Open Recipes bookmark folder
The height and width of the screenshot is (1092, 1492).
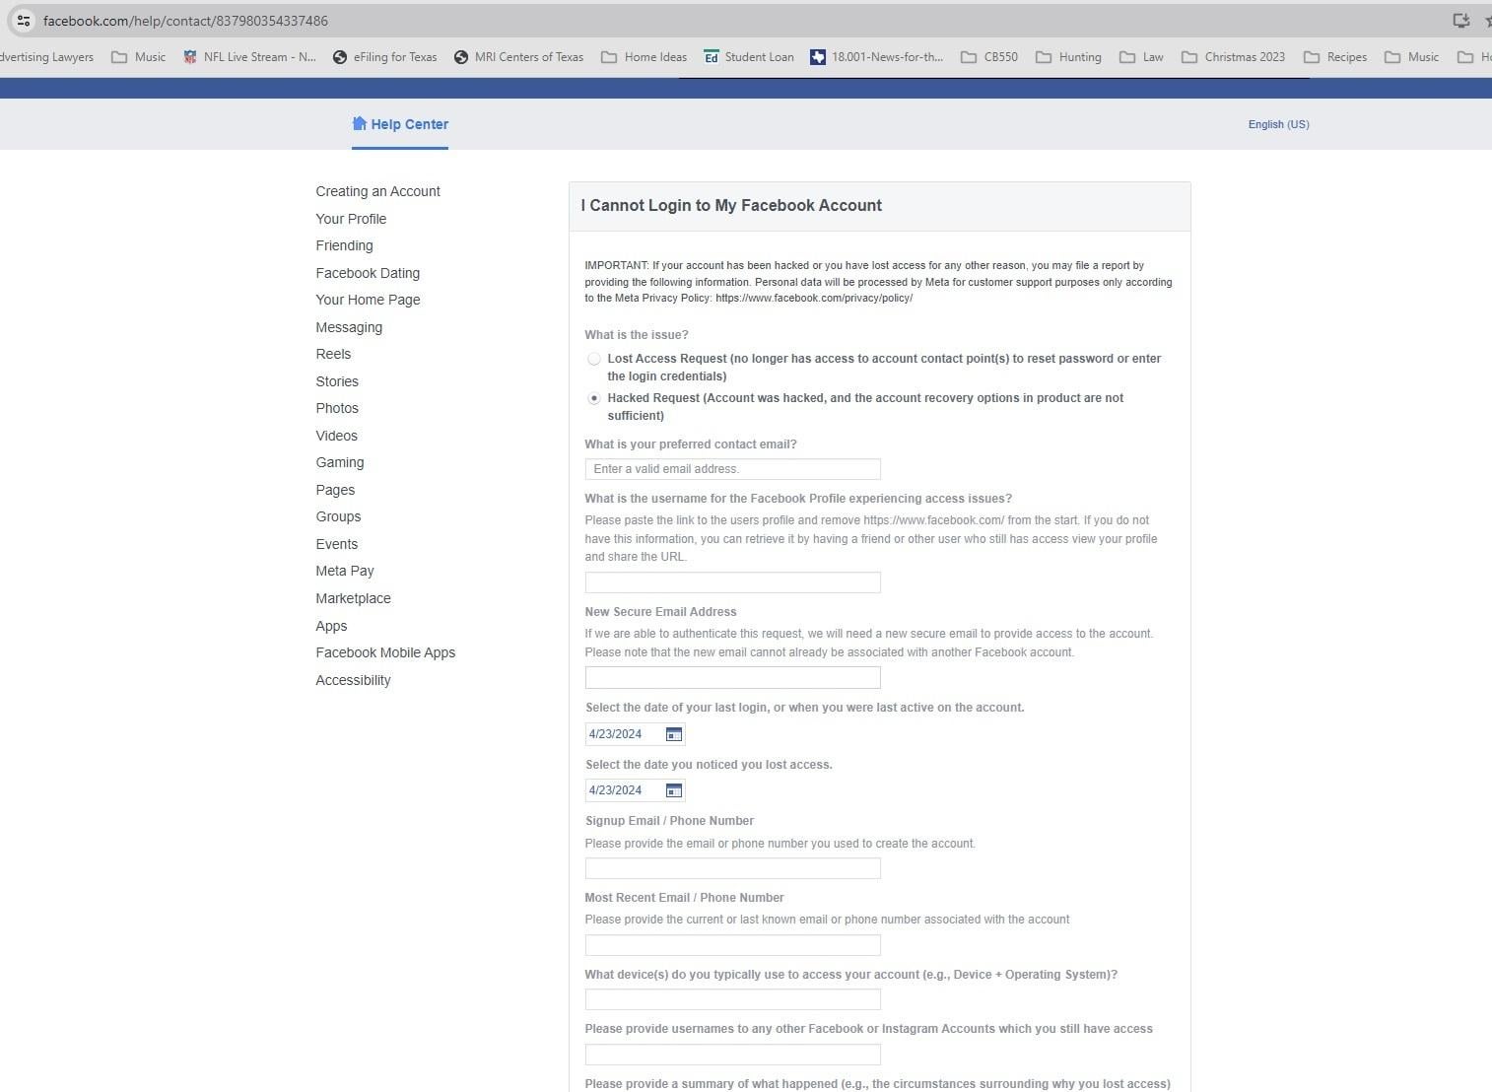click(x=1334, y=57)
